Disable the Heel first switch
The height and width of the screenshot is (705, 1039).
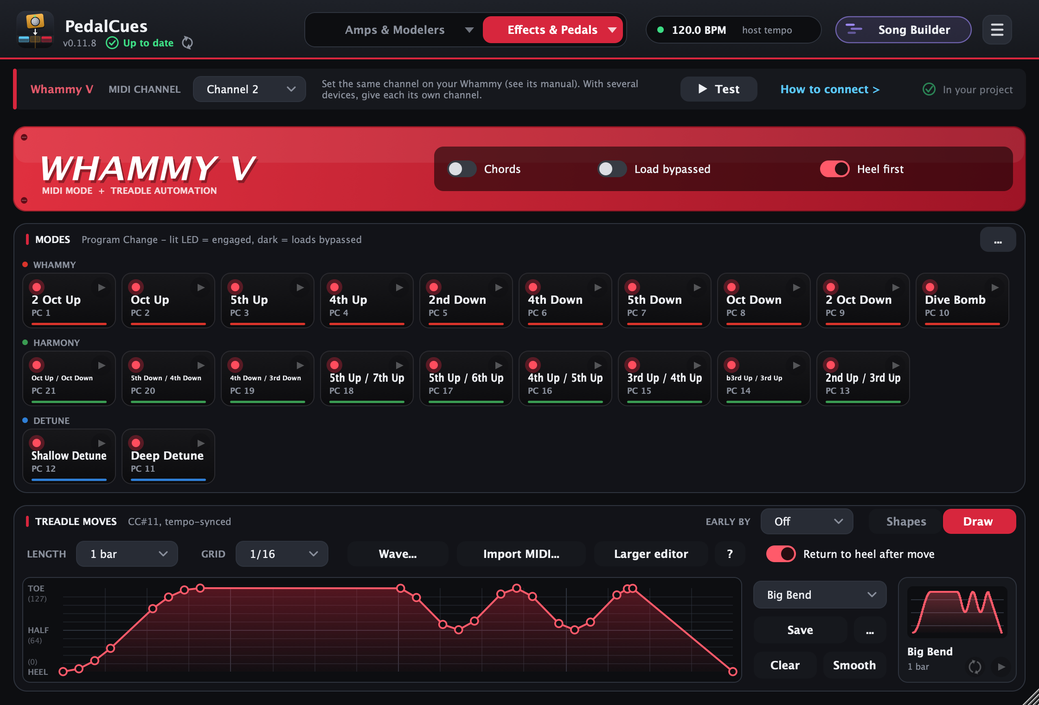tap(834, 169)
